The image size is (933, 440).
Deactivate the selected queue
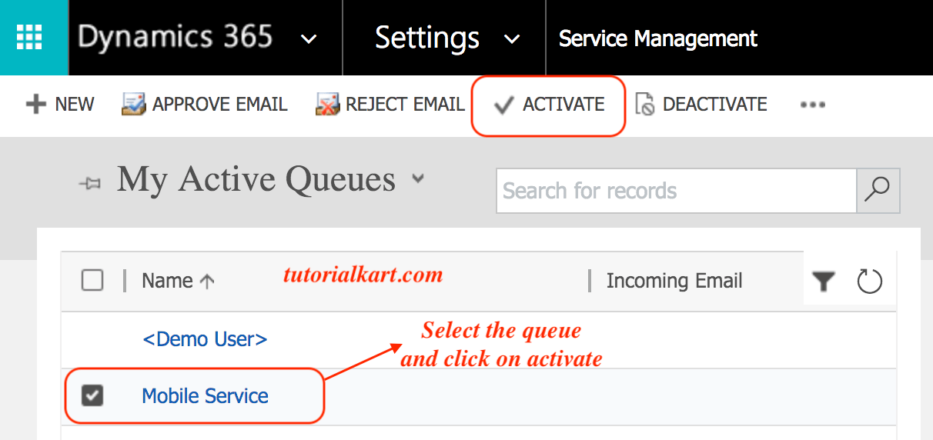point(701,105)
